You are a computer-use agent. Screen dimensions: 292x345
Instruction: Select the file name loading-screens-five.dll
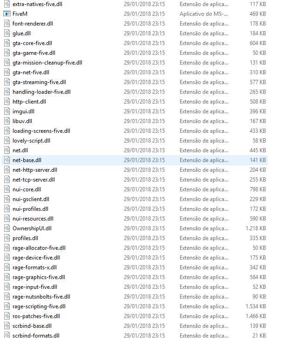41,131
